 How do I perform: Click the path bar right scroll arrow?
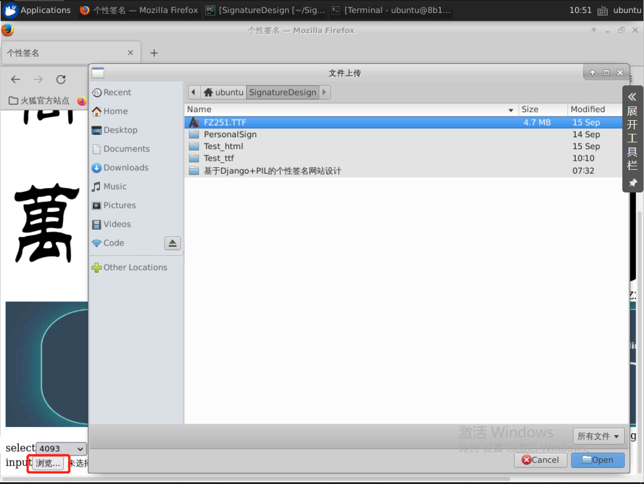pos(325,92)
